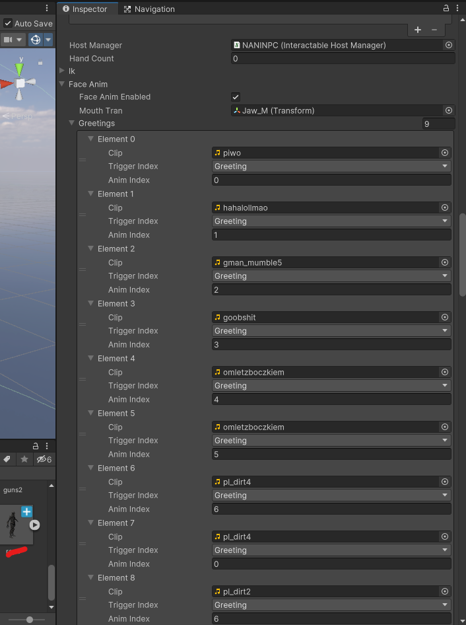Screen dimensions: 466x625
Task: Collapse the Face Anim foldout
Action: [x=62, y=84]
